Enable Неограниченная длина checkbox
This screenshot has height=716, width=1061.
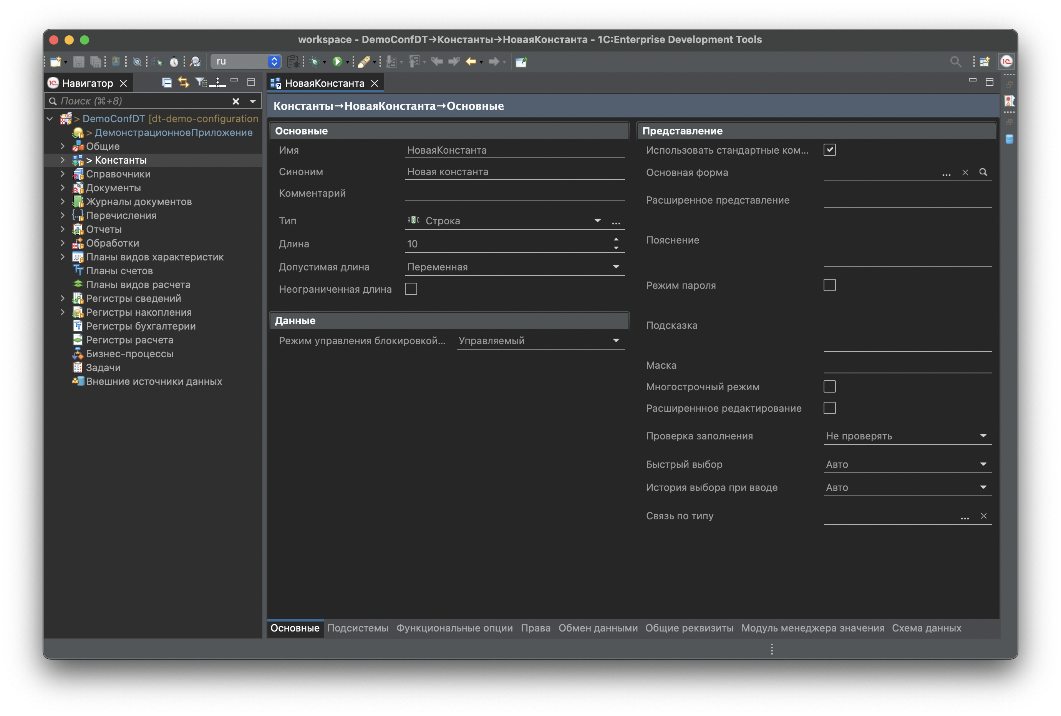click(411, 289)
